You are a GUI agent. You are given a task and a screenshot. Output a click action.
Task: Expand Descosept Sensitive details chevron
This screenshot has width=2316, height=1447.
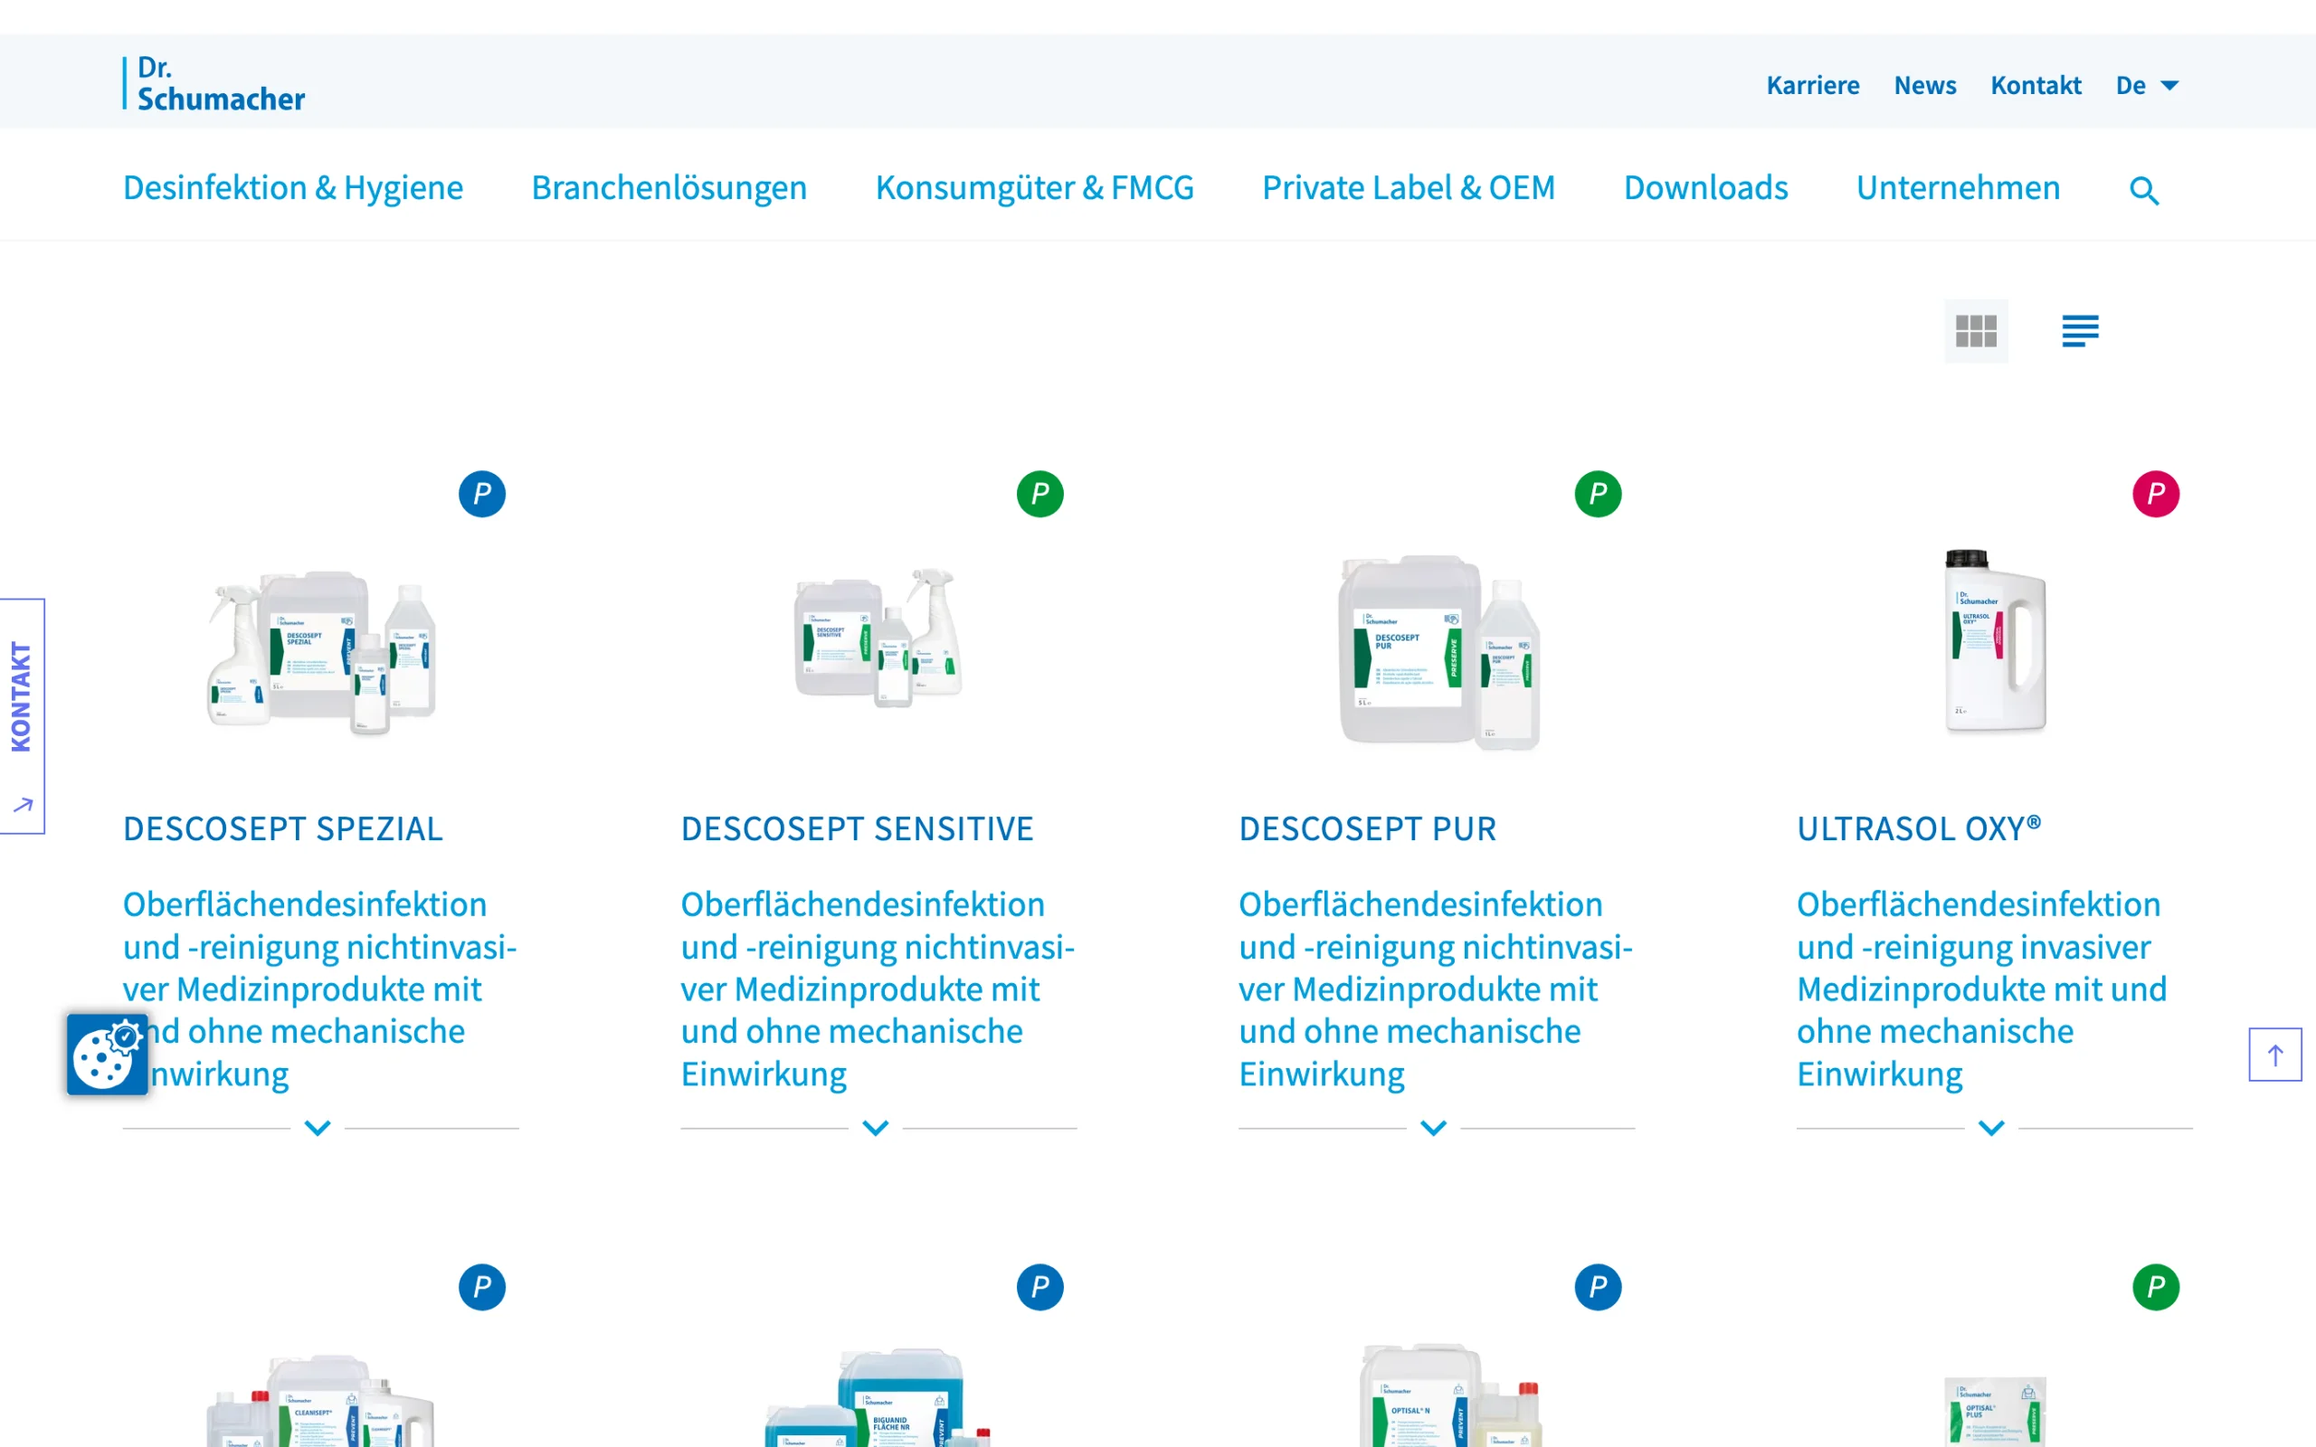click(876, 1129)
